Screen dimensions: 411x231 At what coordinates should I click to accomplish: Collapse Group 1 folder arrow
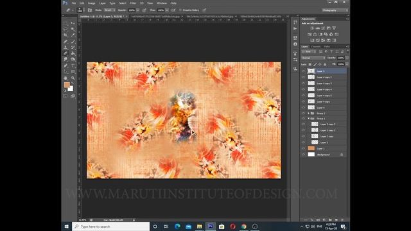[308, 119]
